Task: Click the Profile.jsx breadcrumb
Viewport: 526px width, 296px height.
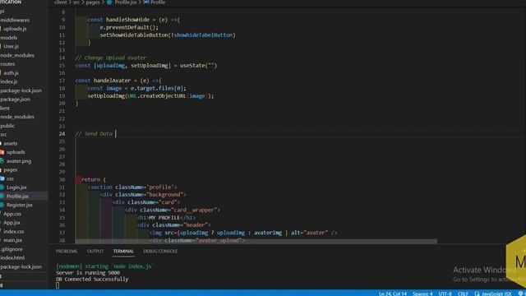Action: [126, 2]
